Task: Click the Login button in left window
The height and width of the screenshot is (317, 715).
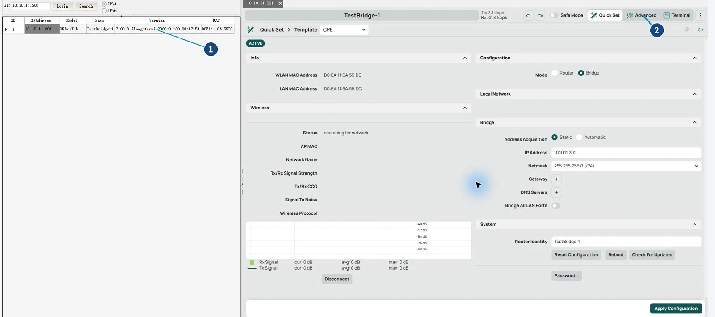Action: click(x=63, y=6)
